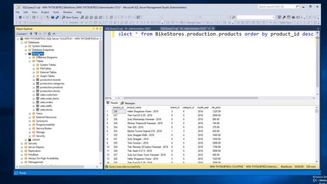Click the product_name column header
Viewport: 327px width, 184px height.
(134, 107)
